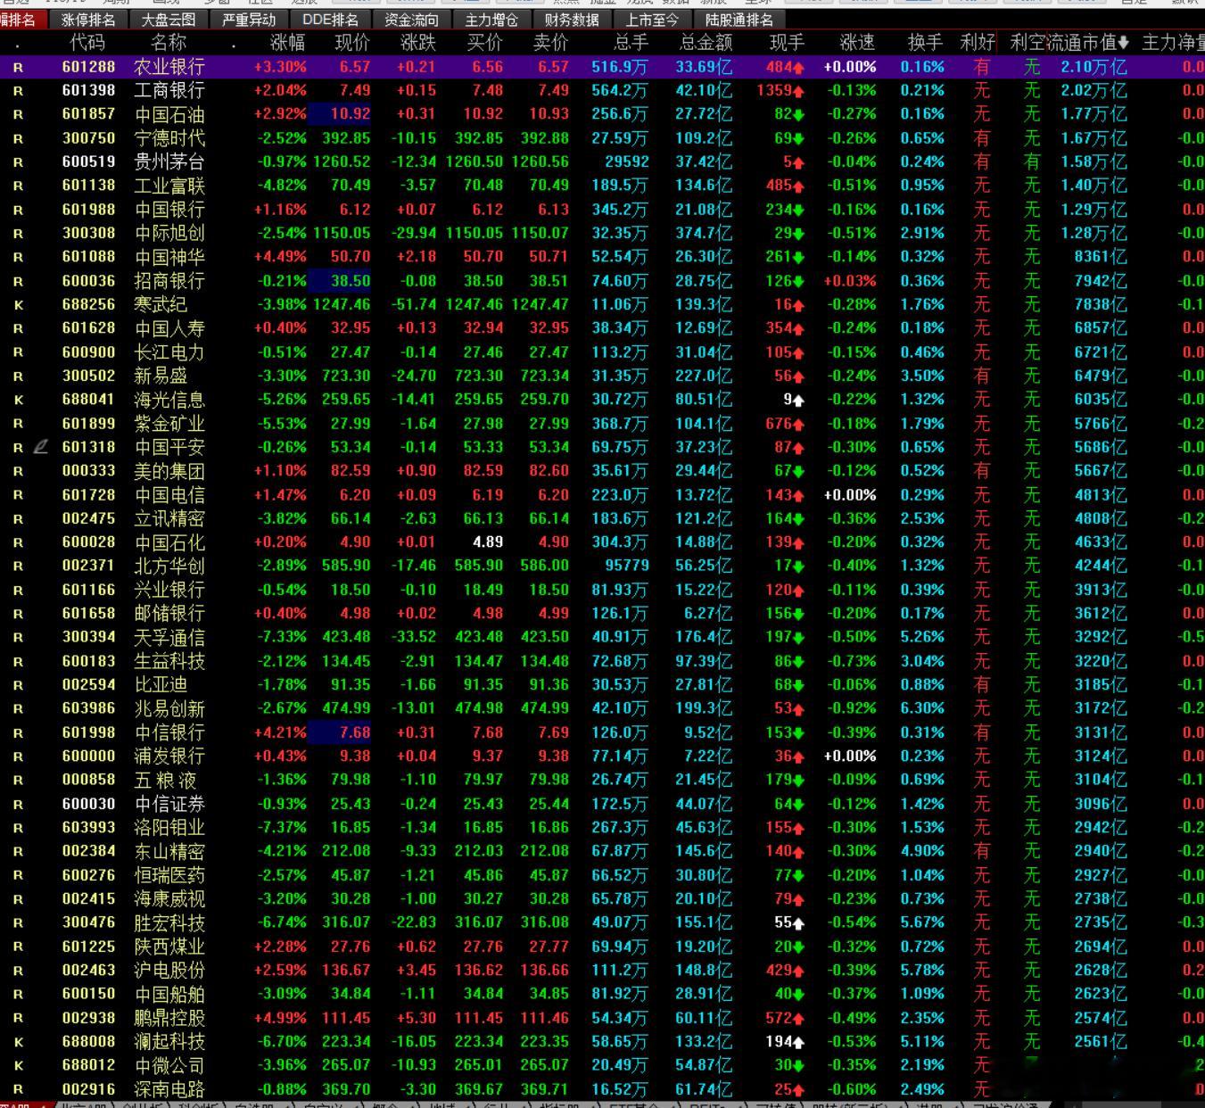1205x1108 pixels.
Task: Click the 利空 column header
Action: tap(1028, 43)
